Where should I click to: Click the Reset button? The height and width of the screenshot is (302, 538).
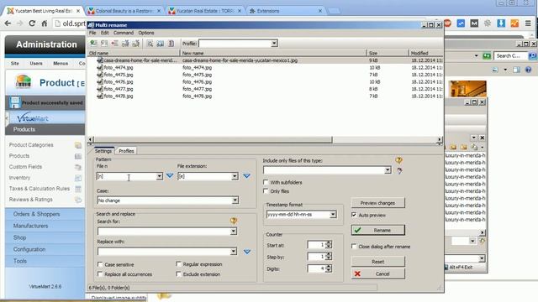[377, 262]
